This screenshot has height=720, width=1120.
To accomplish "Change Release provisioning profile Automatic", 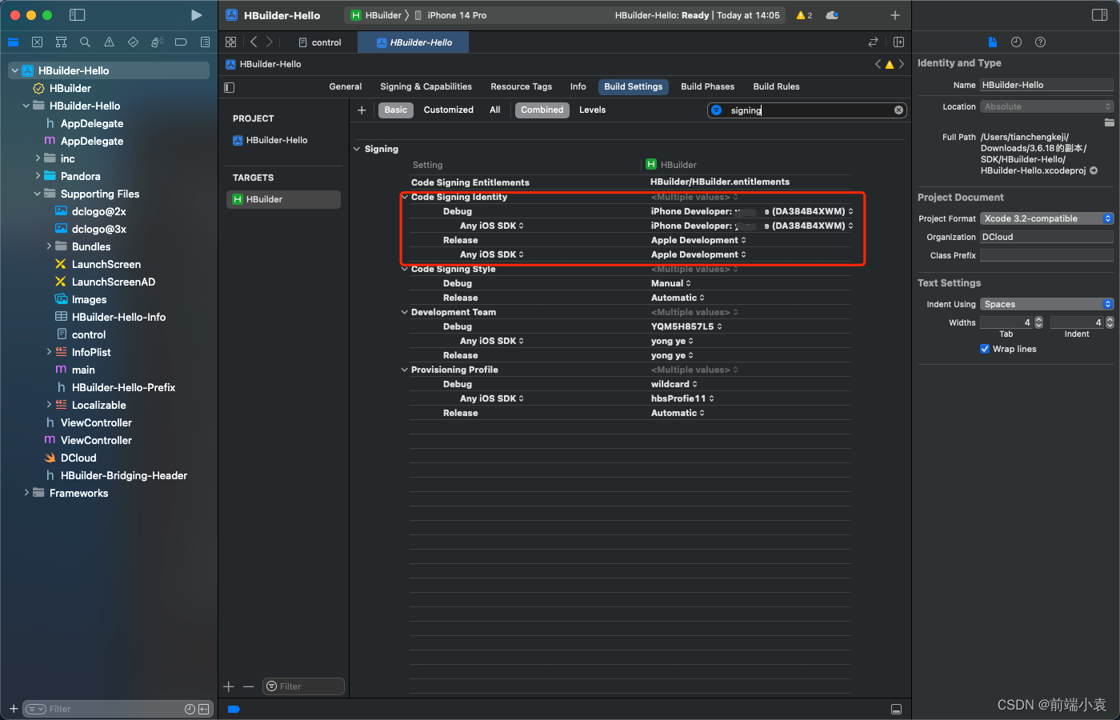I will pyautogui.click(x=678, y=413).
